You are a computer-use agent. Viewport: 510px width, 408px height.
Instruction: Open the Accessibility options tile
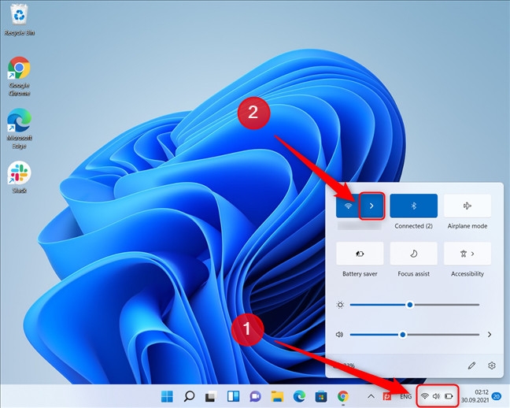pyautogui.click(x=468, y=254)
